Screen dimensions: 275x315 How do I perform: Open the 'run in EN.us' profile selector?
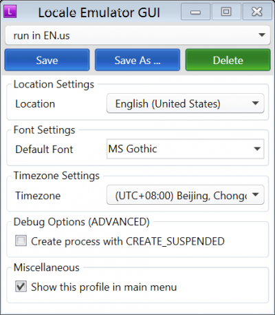(137, 35)
